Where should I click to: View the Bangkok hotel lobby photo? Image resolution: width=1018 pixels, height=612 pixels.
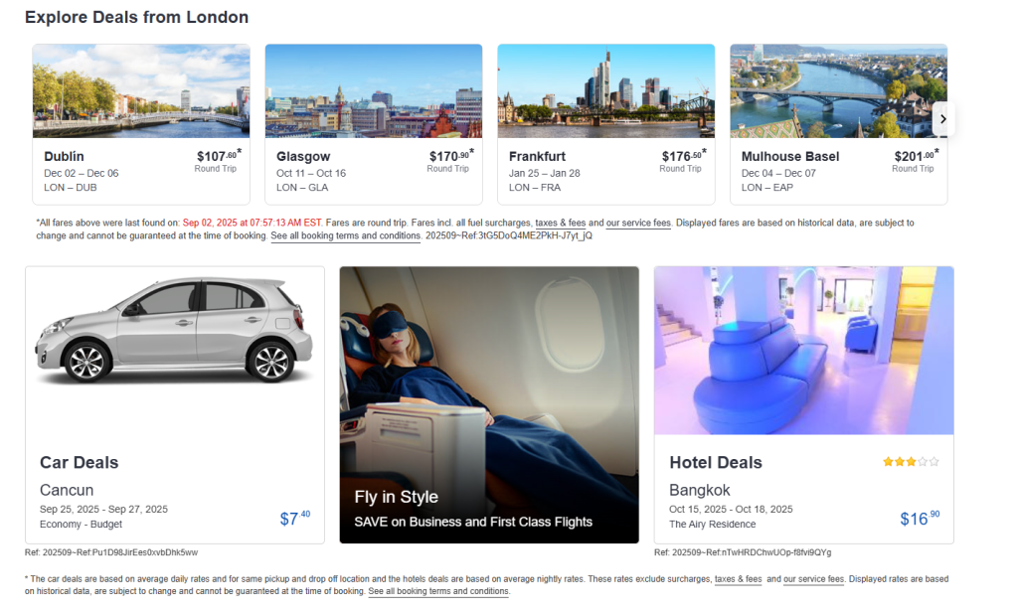[x=803, y=351]
